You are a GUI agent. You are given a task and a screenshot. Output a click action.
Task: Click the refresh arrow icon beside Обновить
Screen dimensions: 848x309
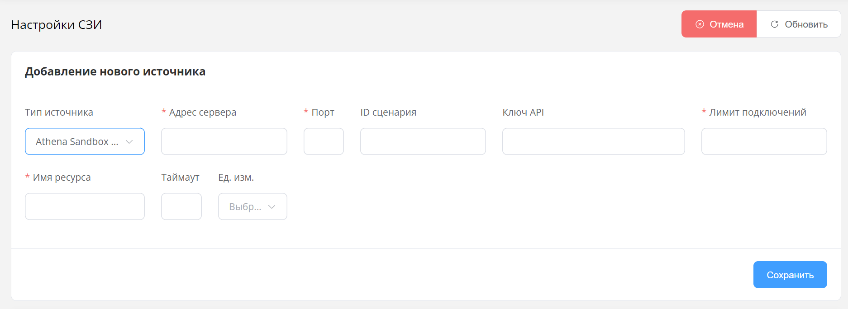(x=775, y=24)
